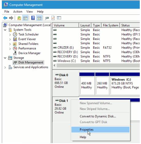Sort by the File System column header
Screen dimensions: 141x144
[110, 25]
